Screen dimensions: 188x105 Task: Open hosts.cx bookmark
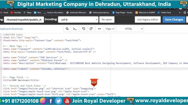point(53,13)
